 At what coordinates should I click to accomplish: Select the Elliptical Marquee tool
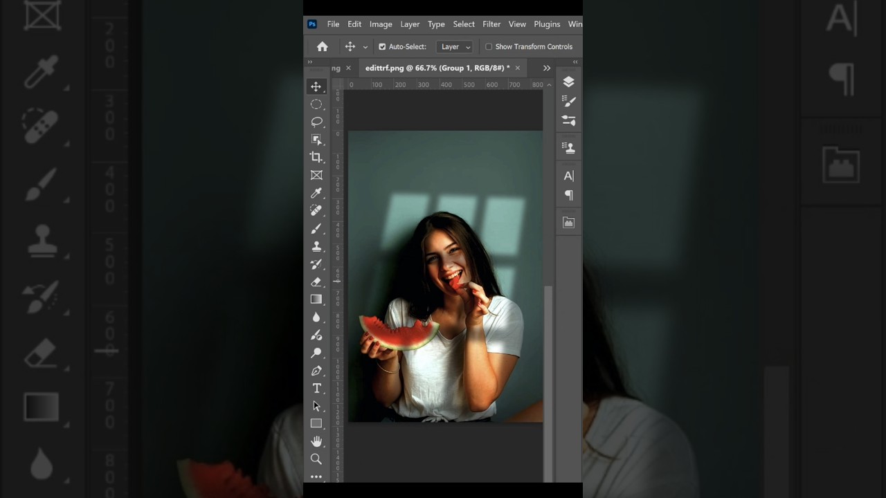point(316,104)
